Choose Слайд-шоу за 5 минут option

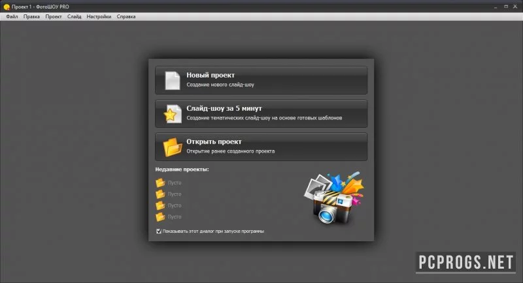pos(261,113)
